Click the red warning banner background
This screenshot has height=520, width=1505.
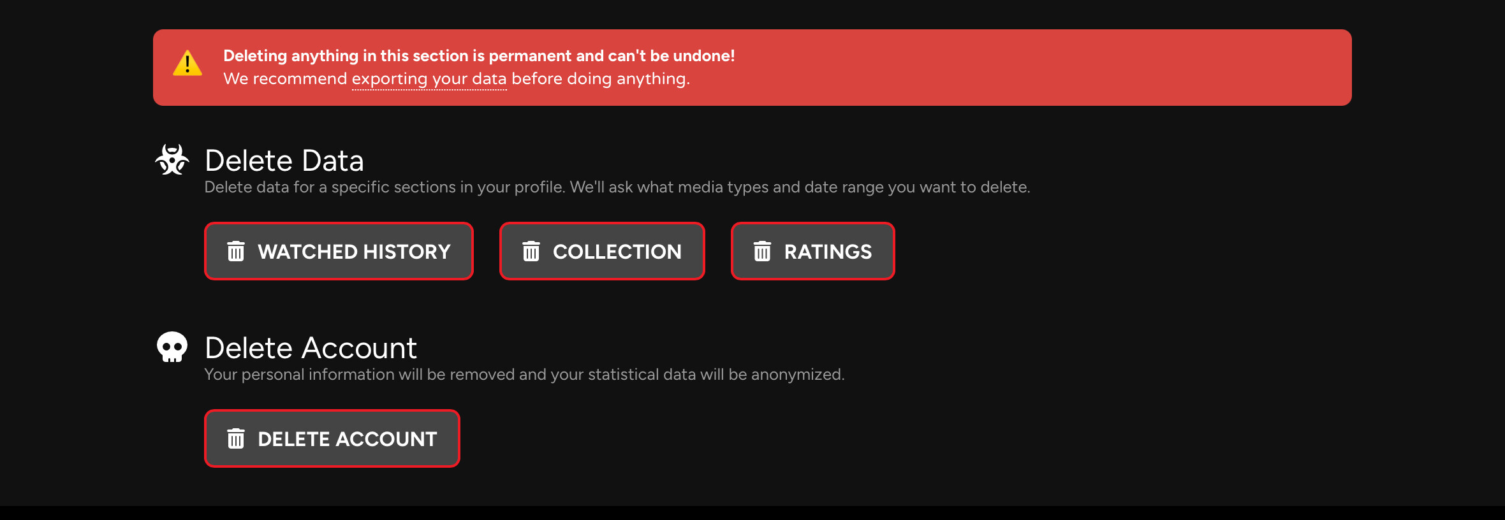1020,68
